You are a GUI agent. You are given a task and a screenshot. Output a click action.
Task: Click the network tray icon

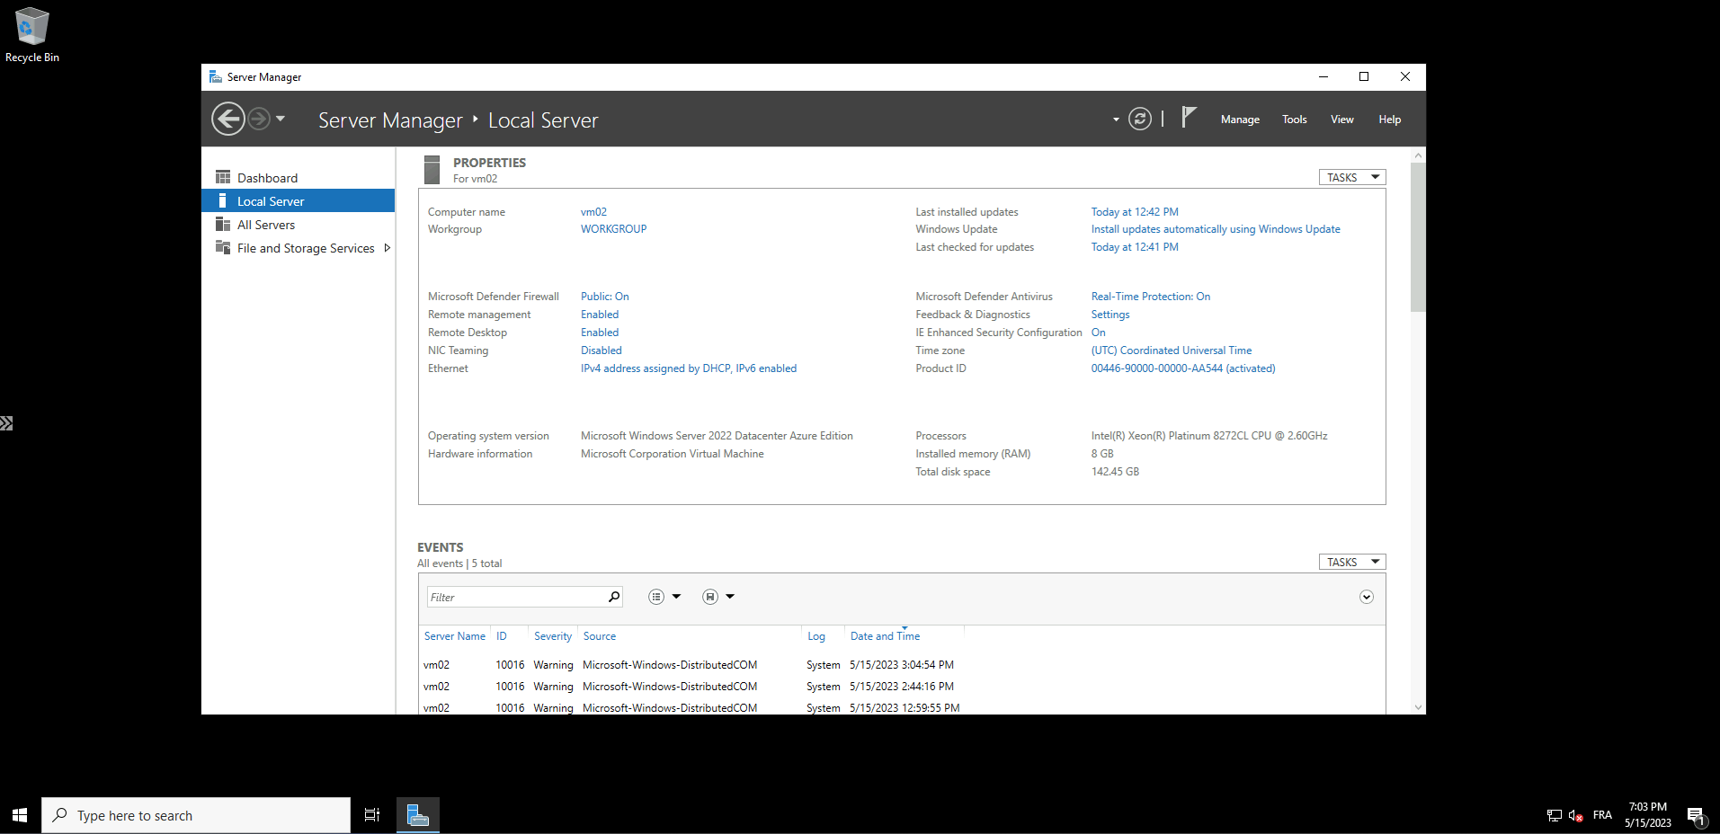point(1554,815)
